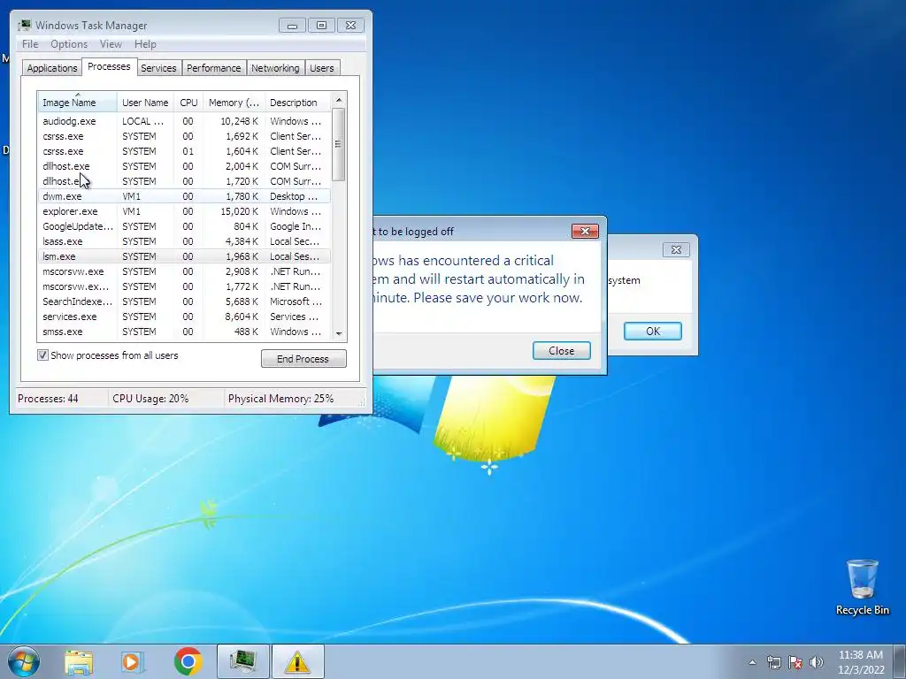This screenshot has width=906, height=679.
Task: Close the logged off dialog with red X
Action: click(585, 232)
